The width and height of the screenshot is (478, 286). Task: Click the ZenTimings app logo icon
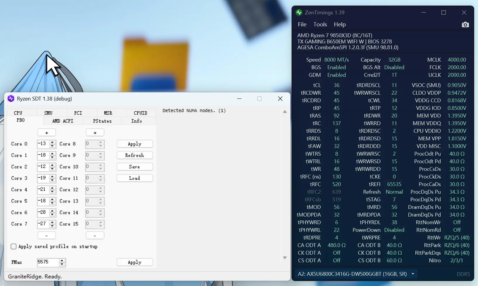point(299,13)
